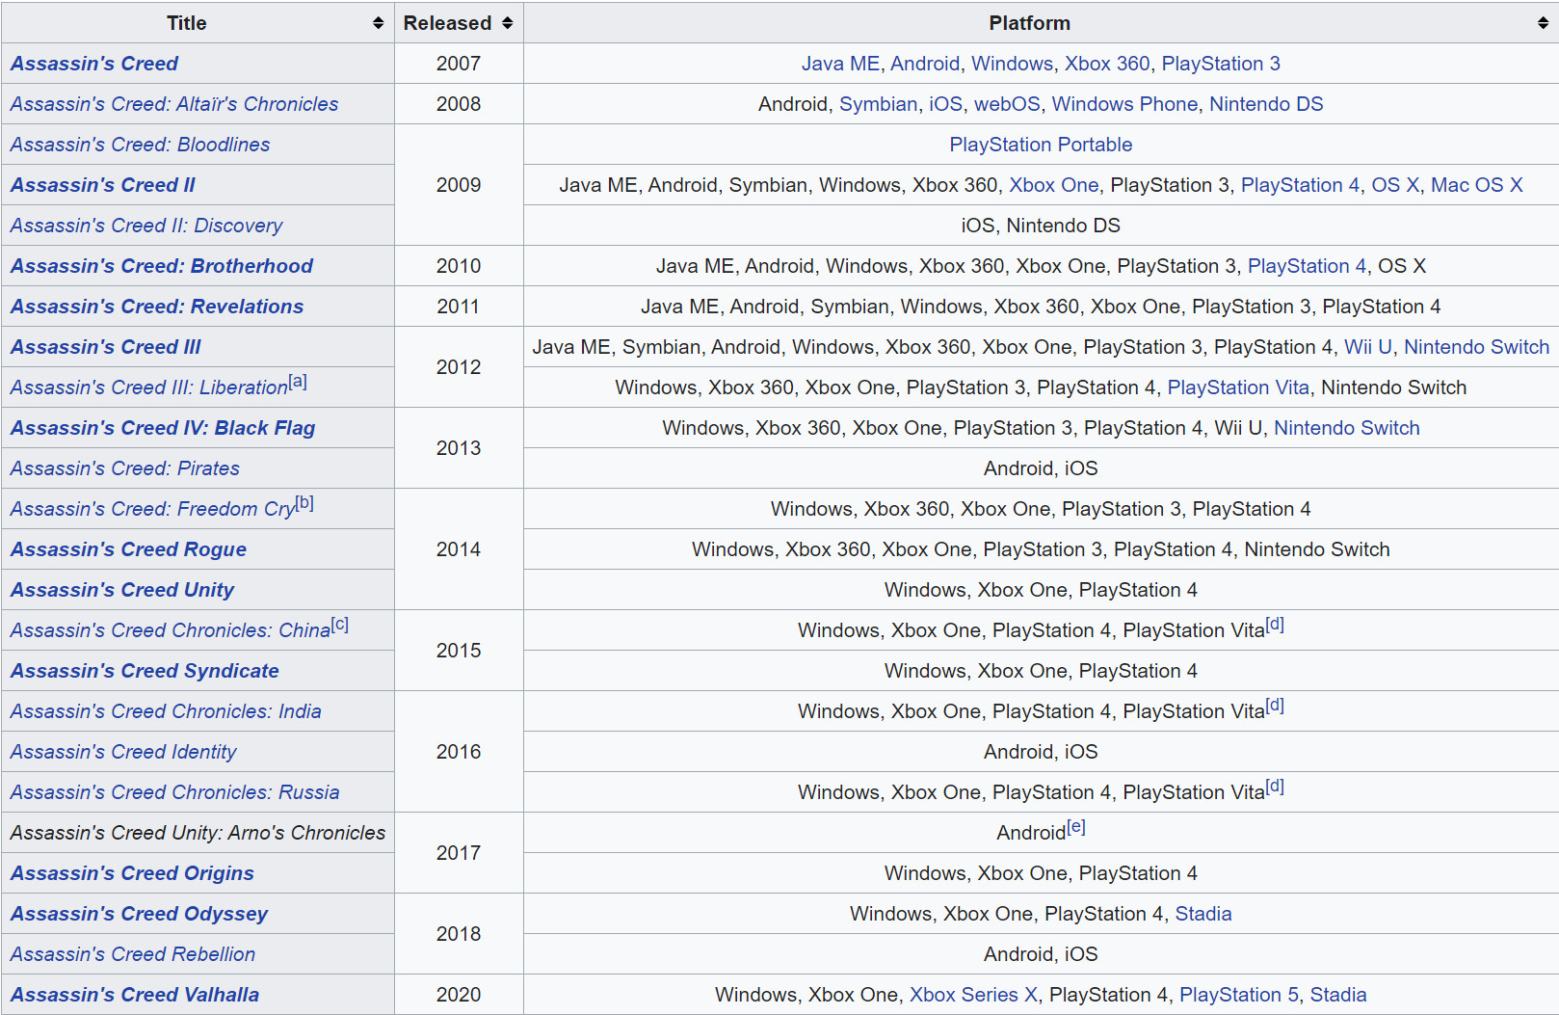Follow the Windows link in 2007 row
This screenshot has height=1015, width=1559.
(1013, 64)
